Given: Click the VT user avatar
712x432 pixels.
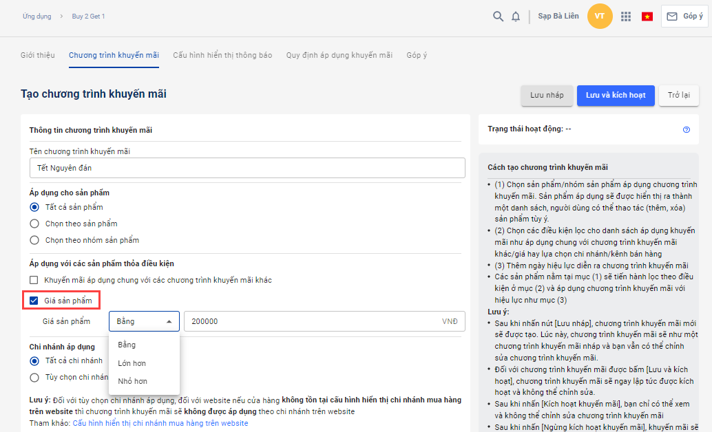Looking at the screenshot, I should click(x=600, y=17).
